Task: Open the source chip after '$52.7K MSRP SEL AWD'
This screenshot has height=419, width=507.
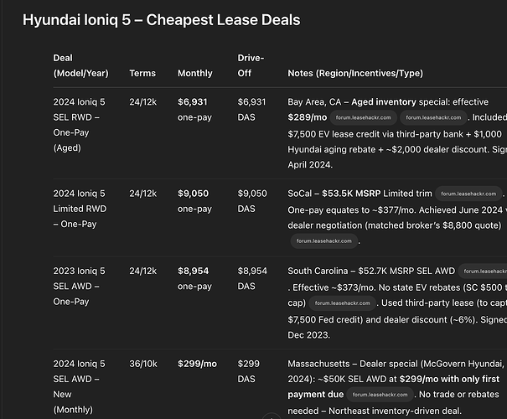Action: tap(483, 272)
